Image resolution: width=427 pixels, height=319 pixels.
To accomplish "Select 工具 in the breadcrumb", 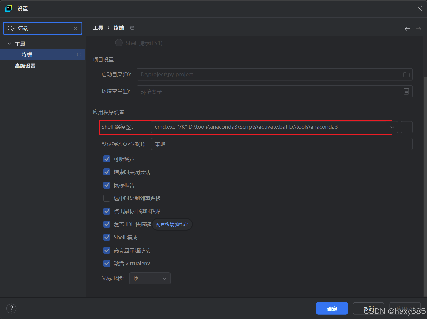I will [98, 28].
